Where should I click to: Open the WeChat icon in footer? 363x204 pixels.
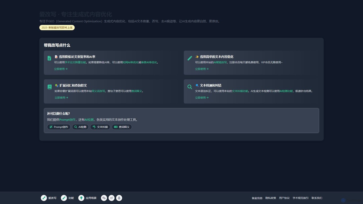coord(104,198)
